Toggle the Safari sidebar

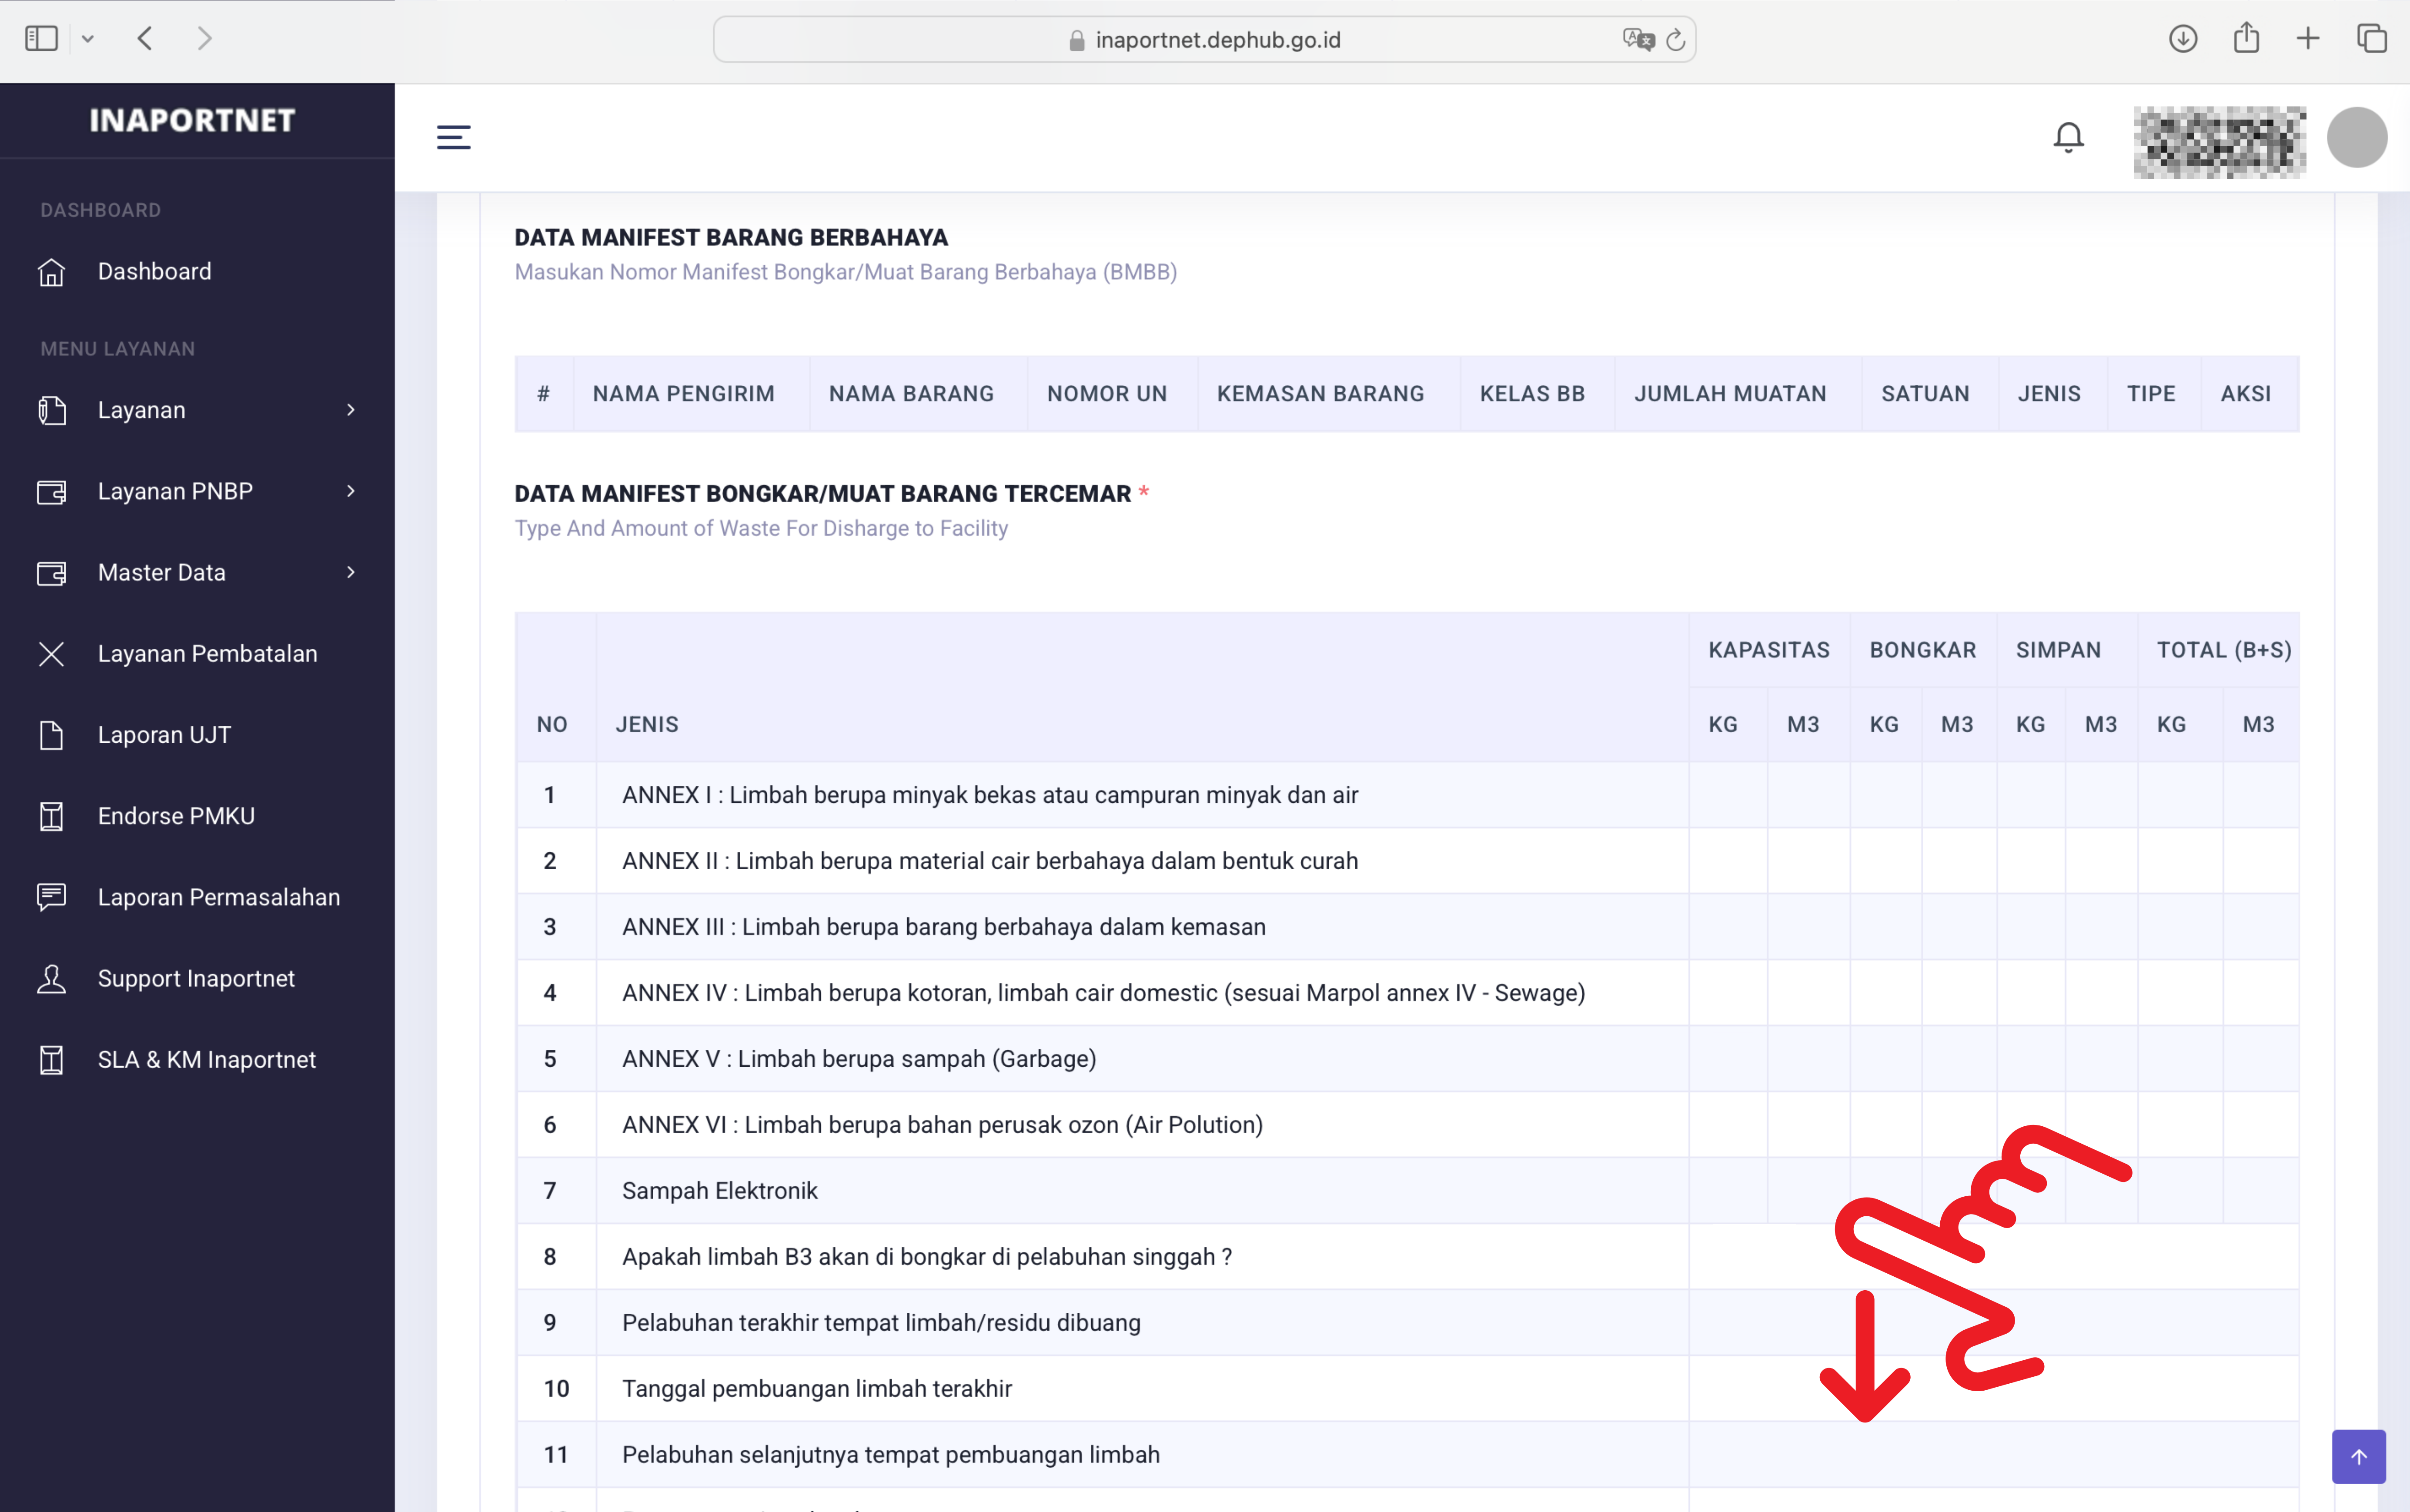tap(41, 39)
